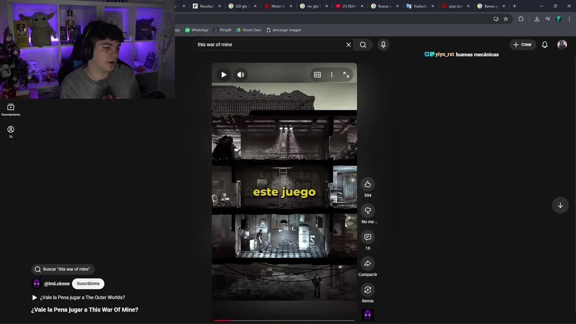Screen dimensions: 576x324
Task: Open the sound source thumbnail below Remix
Action: pyautogui.click(x=368, y=315)
